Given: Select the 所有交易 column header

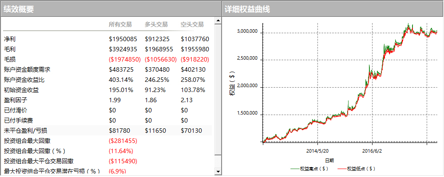Looking at the screenshot, I should point(120,24).
